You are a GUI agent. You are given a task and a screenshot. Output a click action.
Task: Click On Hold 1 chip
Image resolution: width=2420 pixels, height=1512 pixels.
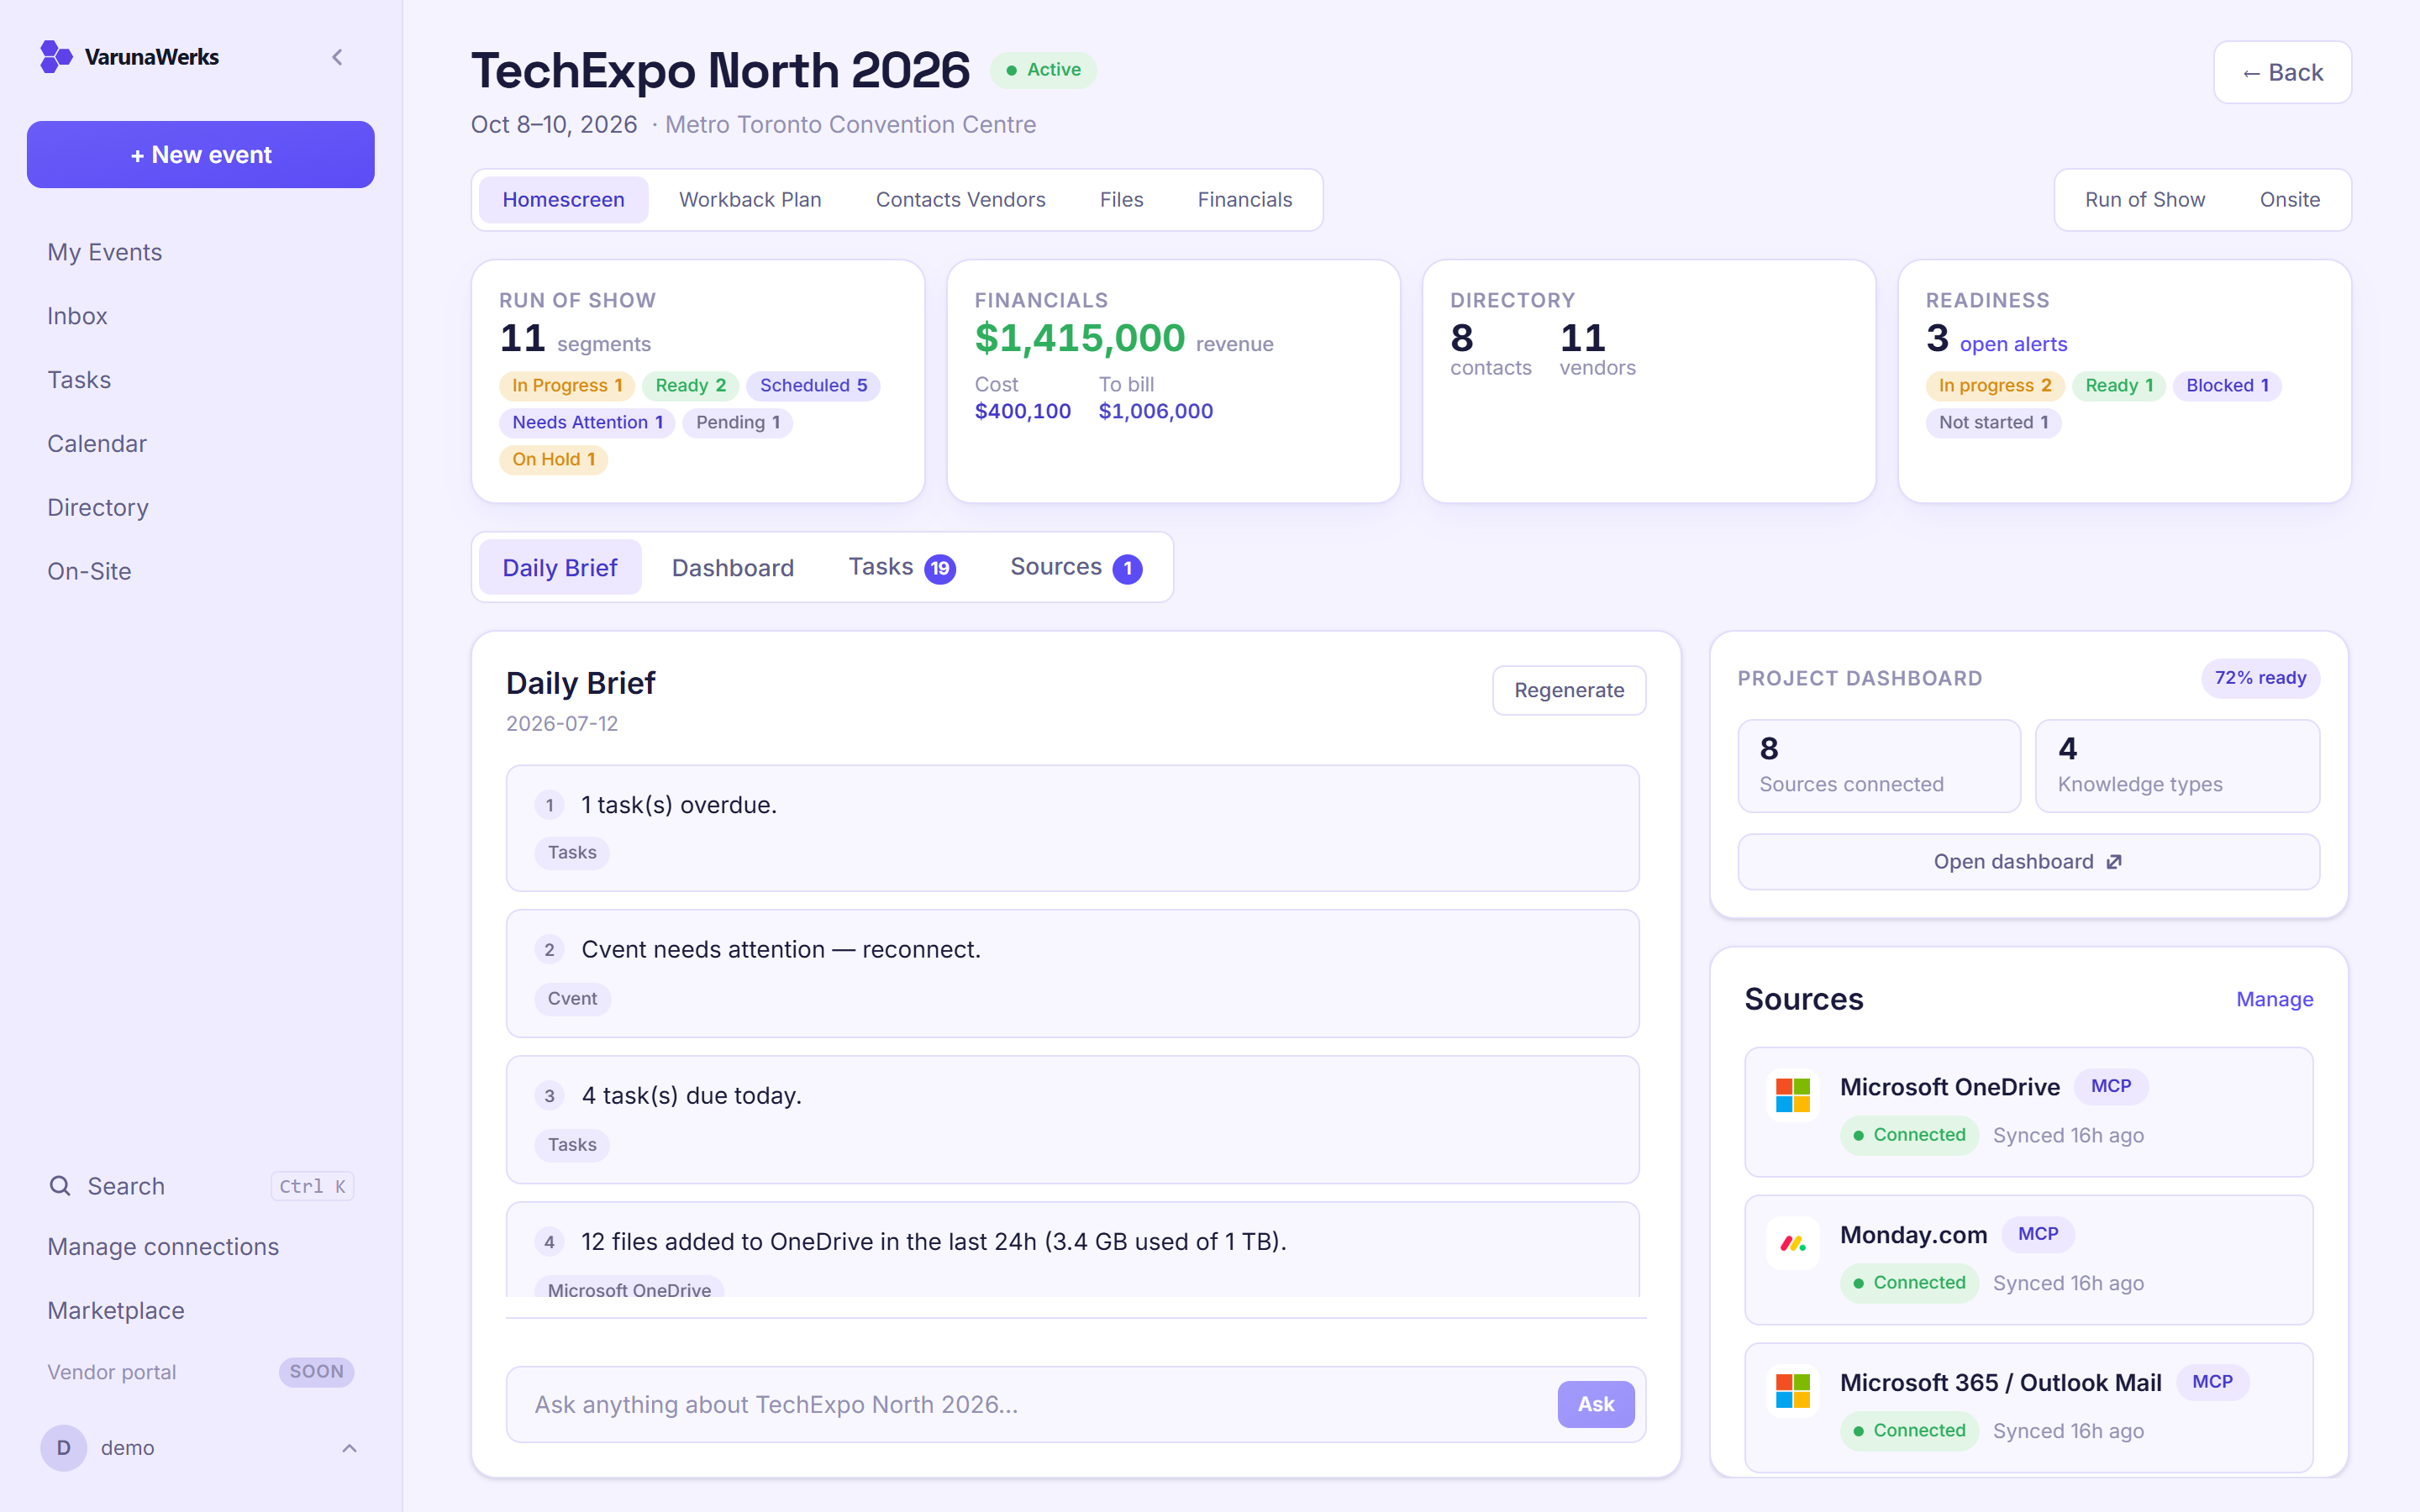(x=553, y=460)
